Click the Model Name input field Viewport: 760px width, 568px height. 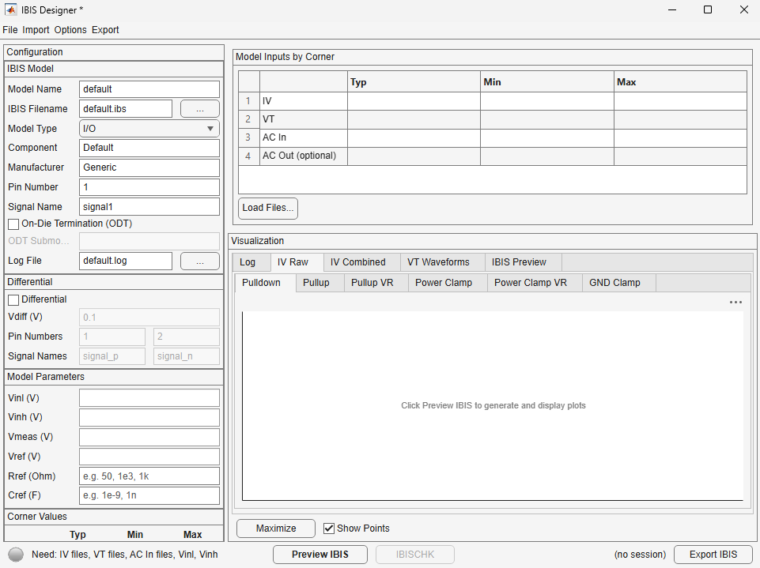point(149,89)
